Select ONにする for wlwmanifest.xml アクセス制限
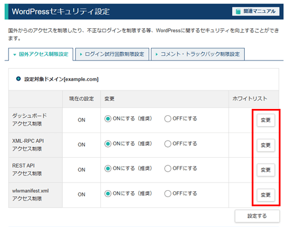Viewport: 288px width, 227px height. 108,194
